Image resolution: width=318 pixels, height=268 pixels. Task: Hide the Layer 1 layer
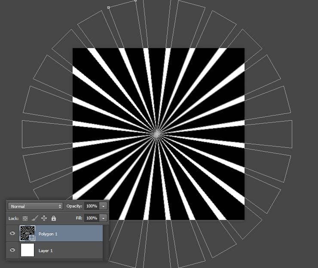click(x=12, y=250)
